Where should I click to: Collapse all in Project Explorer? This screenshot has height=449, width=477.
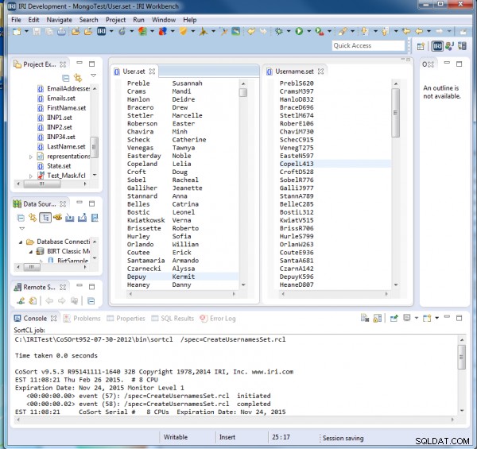pyautogui.click(x=65, y=78)
